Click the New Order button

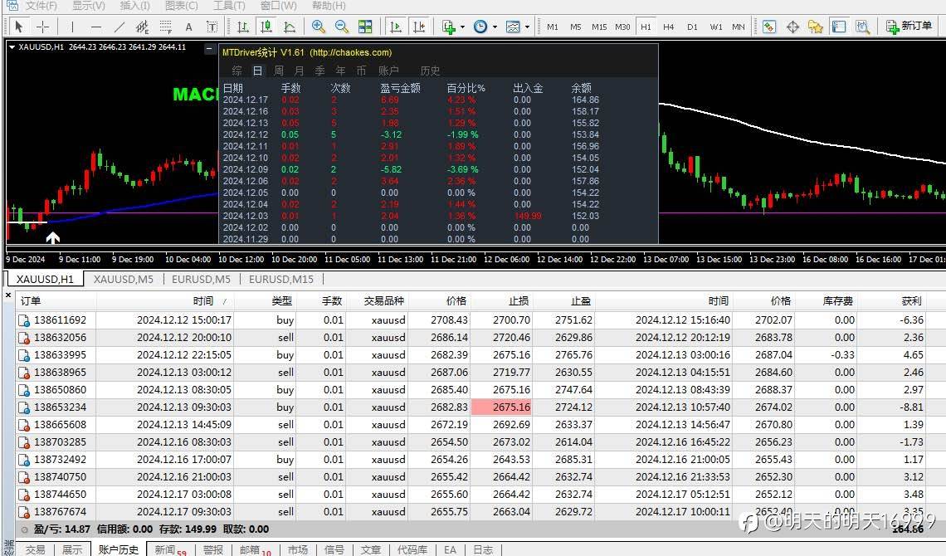pos(909,27)
